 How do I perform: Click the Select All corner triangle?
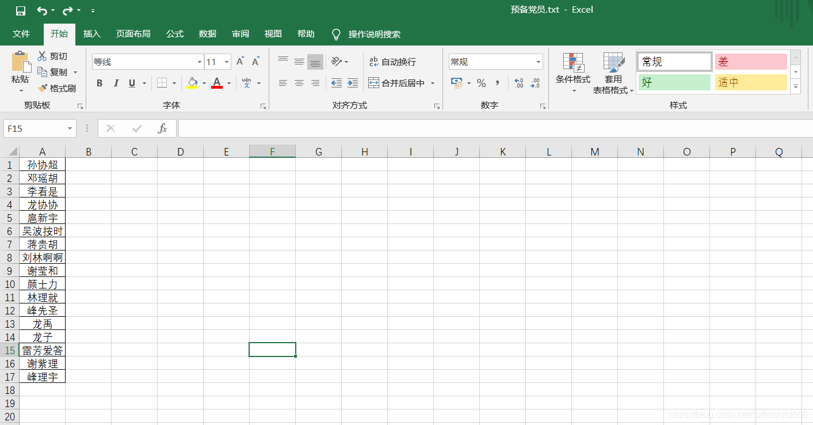[x=13, y=152]
